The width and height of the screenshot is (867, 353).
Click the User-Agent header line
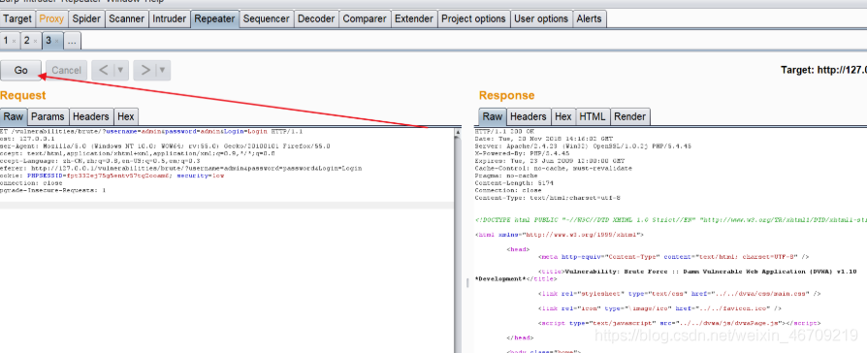pos(165,146)
